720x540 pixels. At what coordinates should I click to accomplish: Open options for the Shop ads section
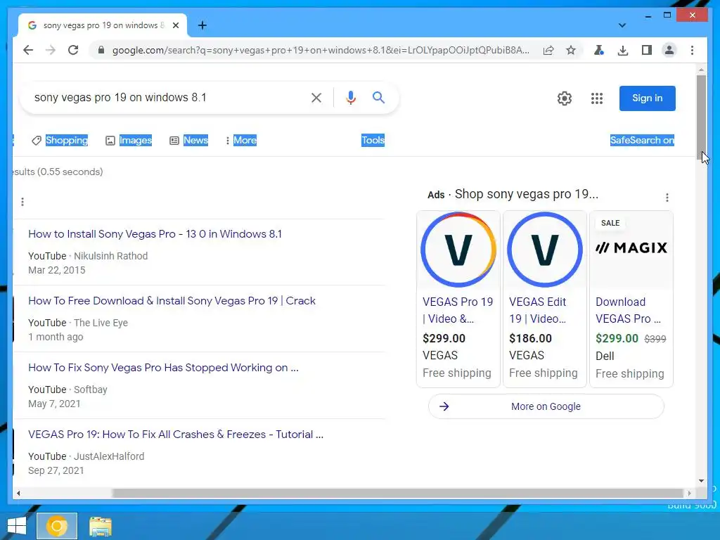coord(667,198)
